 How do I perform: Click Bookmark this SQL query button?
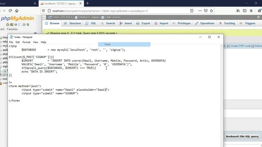(x=242, y=136)
